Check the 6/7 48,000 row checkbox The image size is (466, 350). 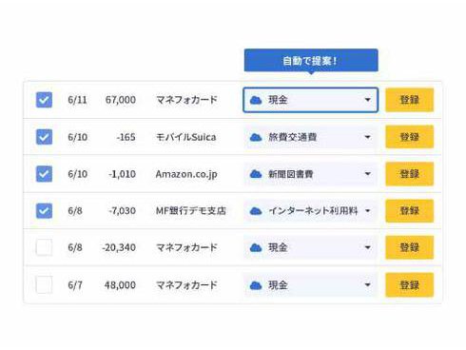point(44,284)
